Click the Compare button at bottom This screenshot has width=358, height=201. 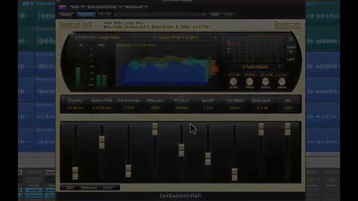pyautogui.click(x=89, y=188)
